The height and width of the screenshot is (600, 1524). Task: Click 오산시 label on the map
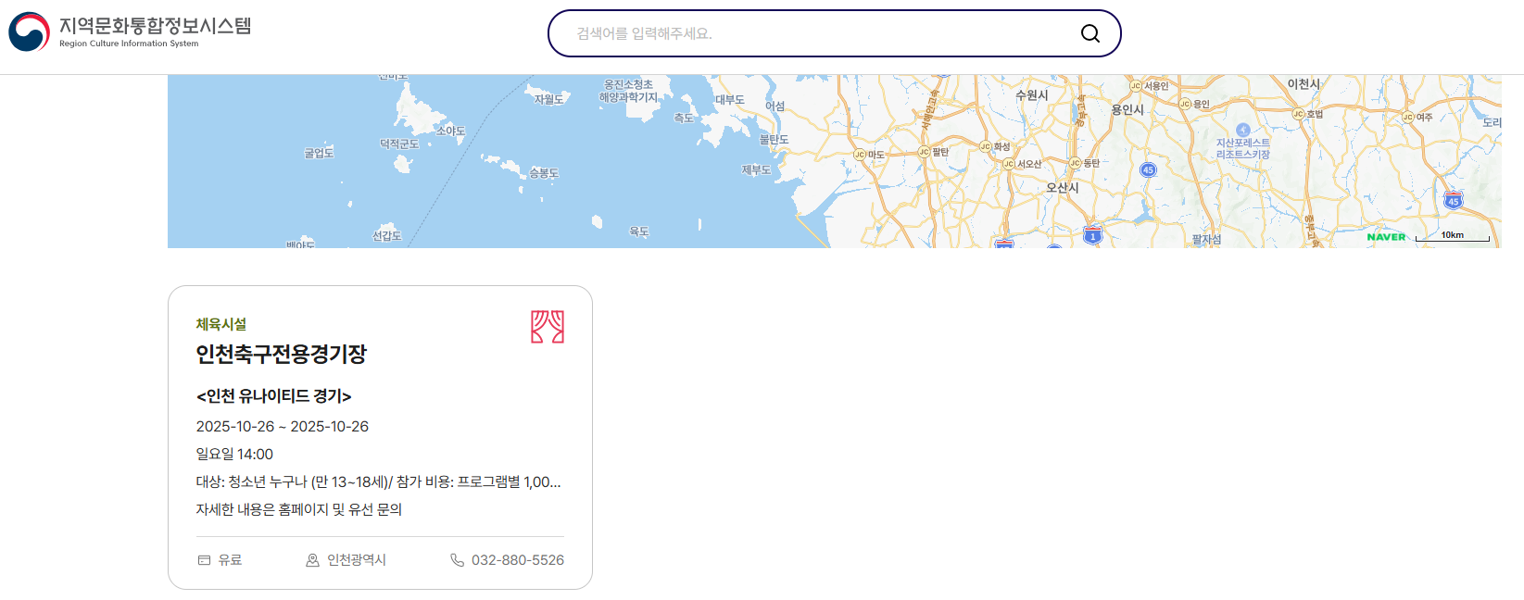[x=1063, y=188]
